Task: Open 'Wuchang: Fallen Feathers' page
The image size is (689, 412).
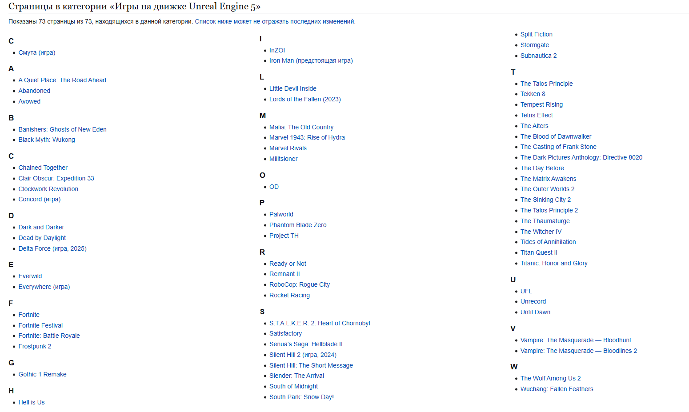Action: pos(557,389)
